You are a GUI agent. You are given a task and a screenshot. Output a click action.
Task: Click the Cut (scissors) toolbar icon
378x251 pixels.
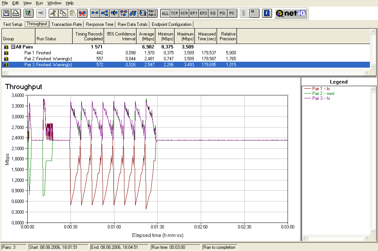pos(54,13)
